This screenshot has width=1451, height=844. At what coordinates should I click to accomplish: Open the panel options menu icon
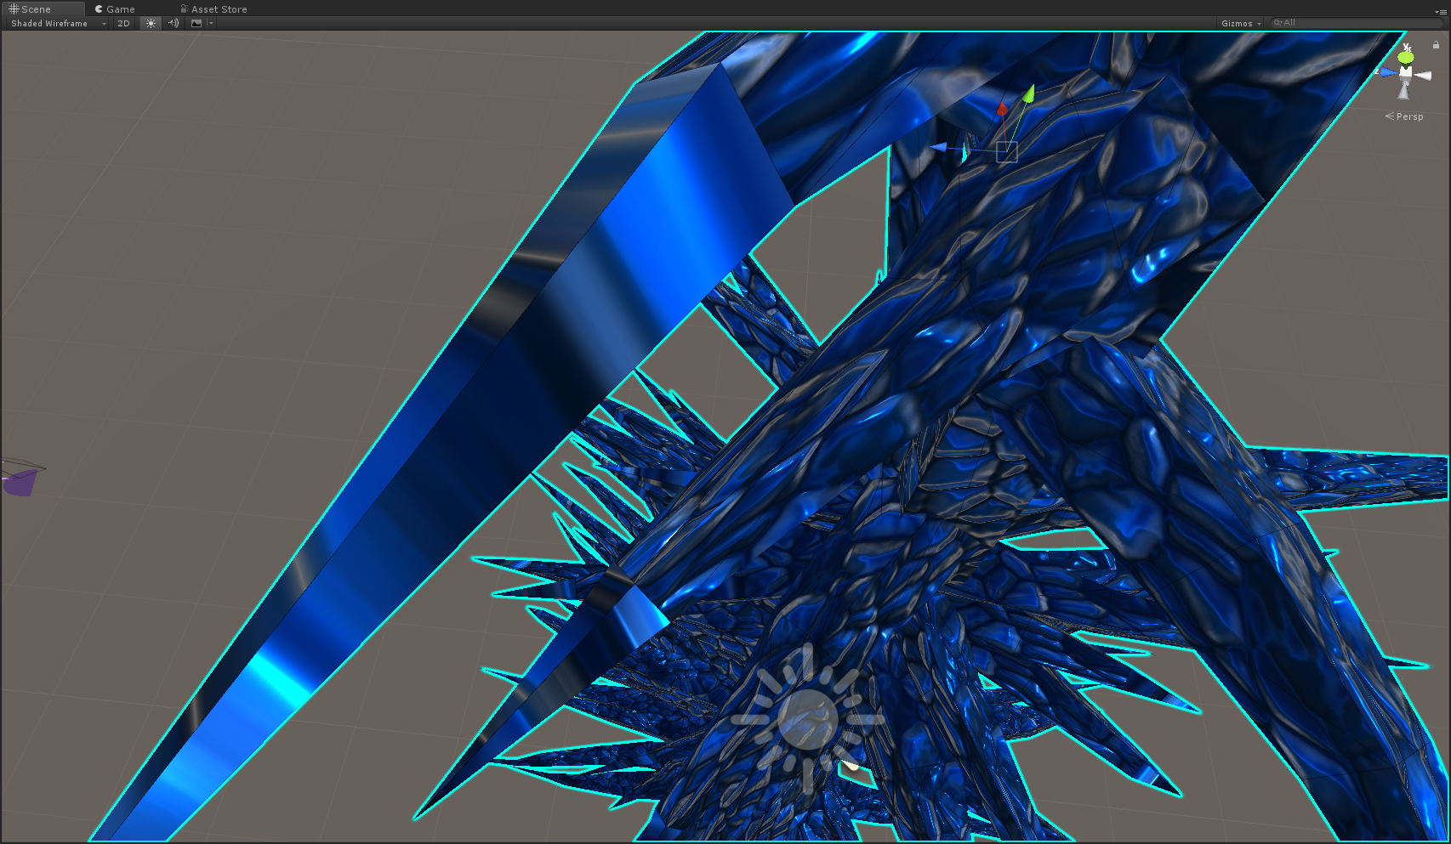click(1441, 11)
